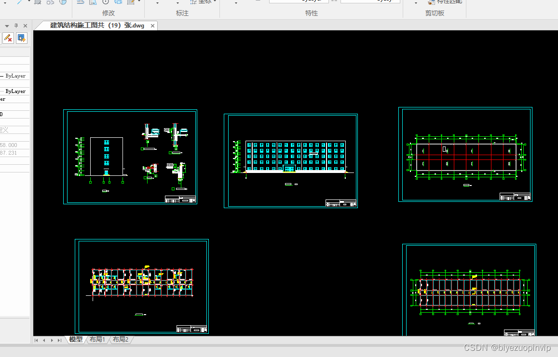Click the 特性匹配 match properties button

[x=445, y=2]
